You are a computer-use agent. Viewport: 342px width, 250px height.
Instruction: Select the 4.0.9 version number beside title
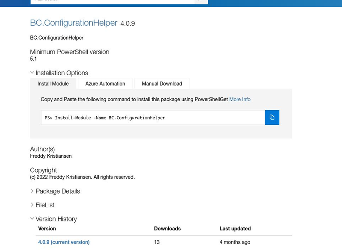point(127,24)
